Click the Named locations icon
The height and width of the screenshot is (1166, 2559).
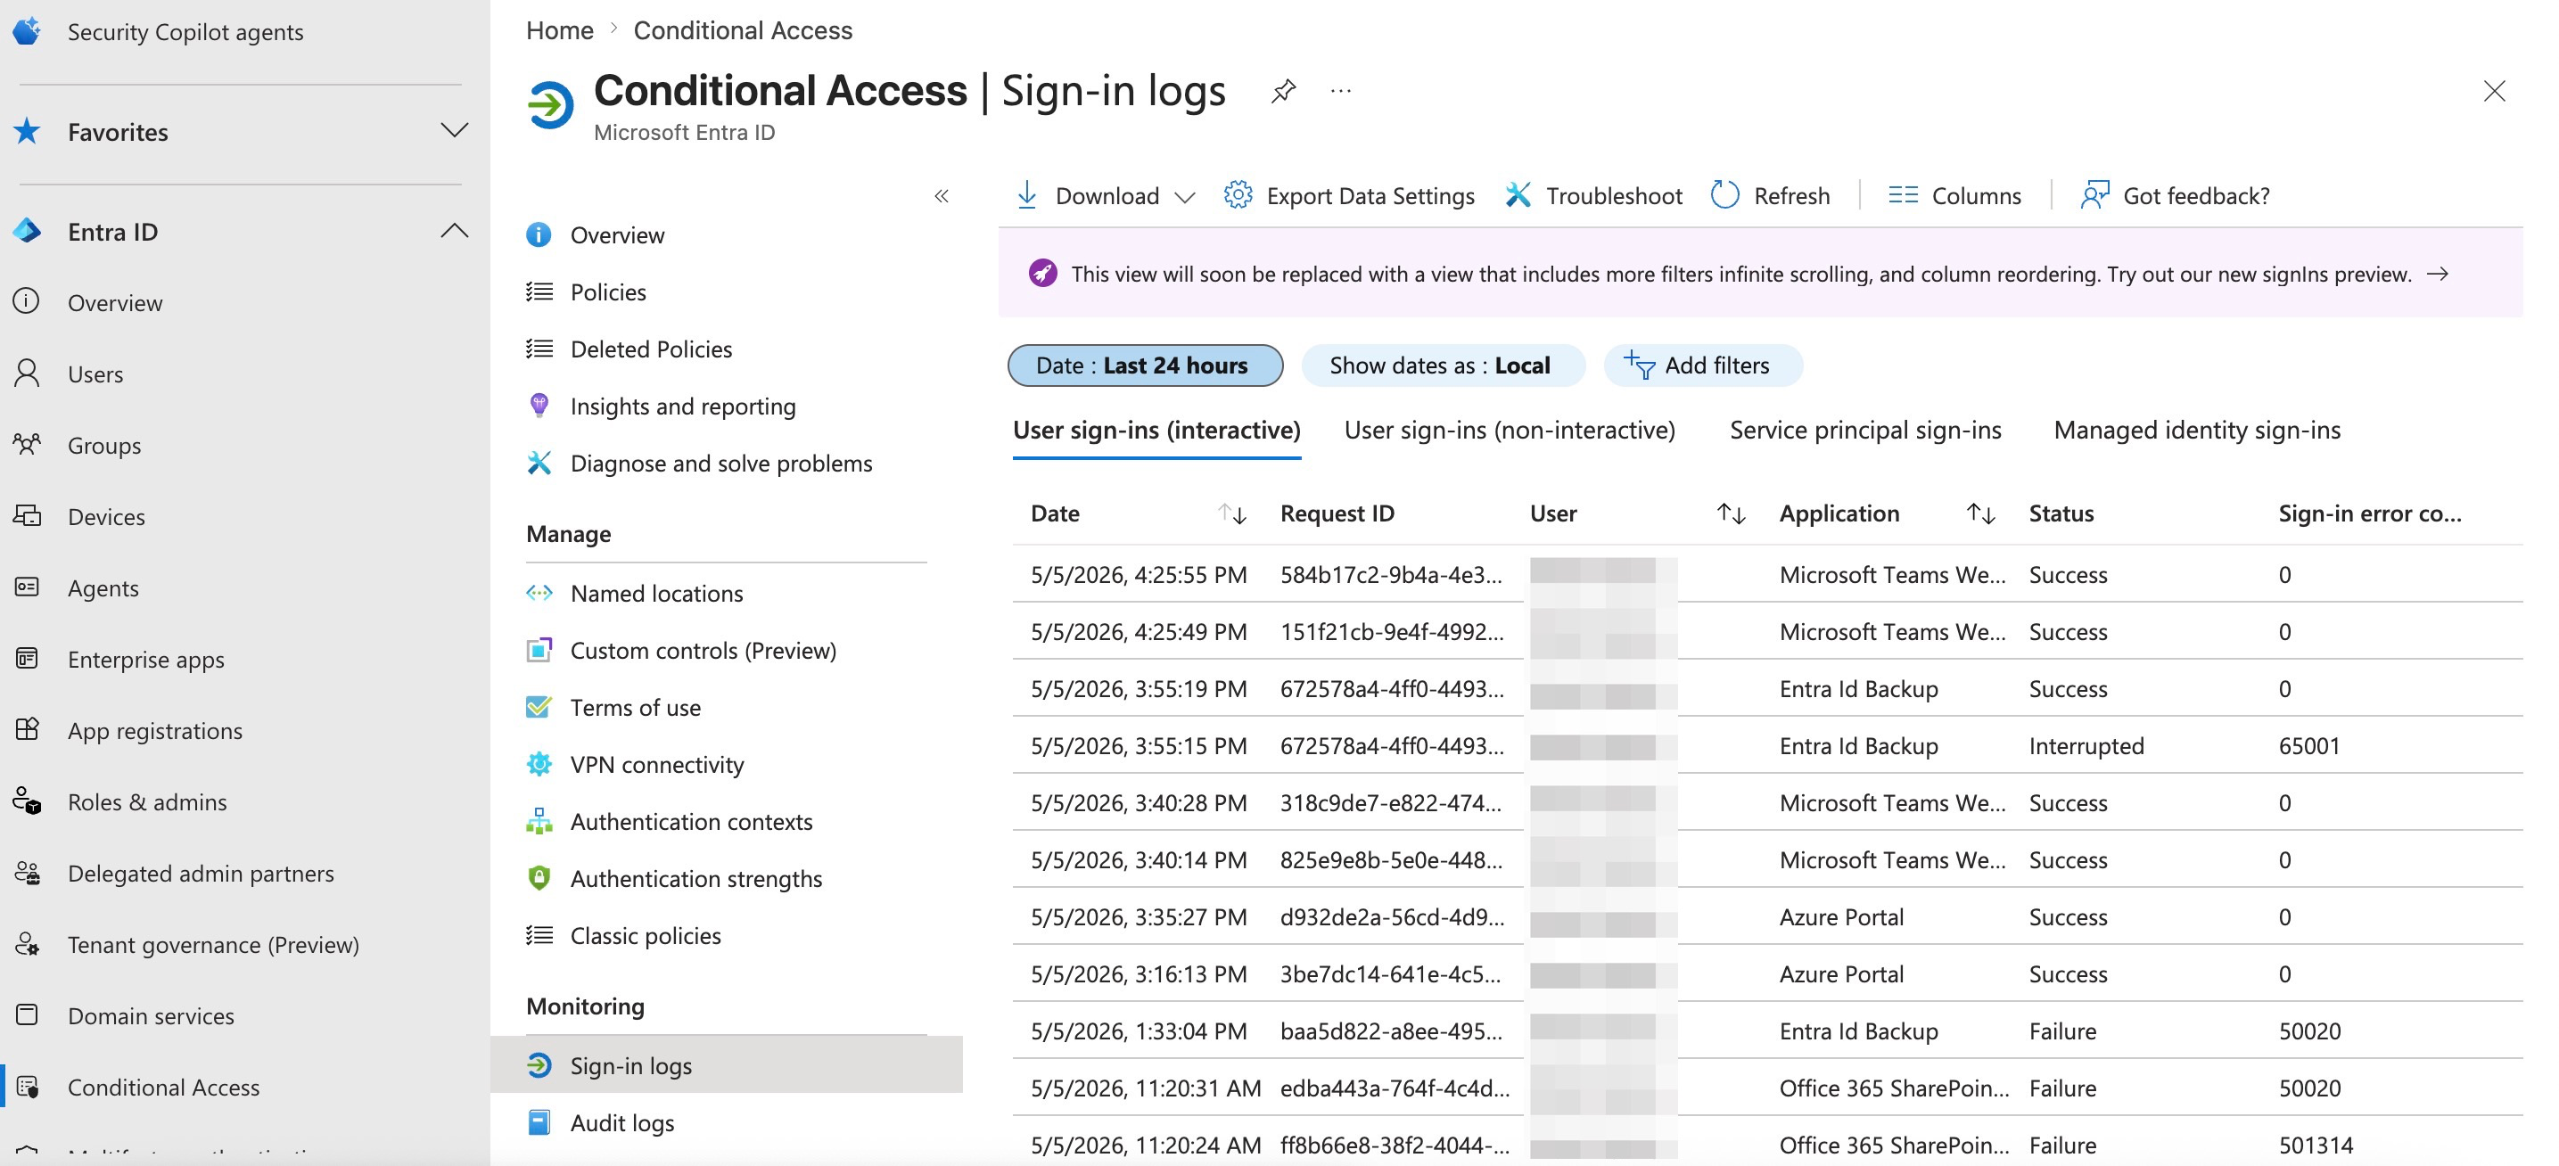point(539,593)
